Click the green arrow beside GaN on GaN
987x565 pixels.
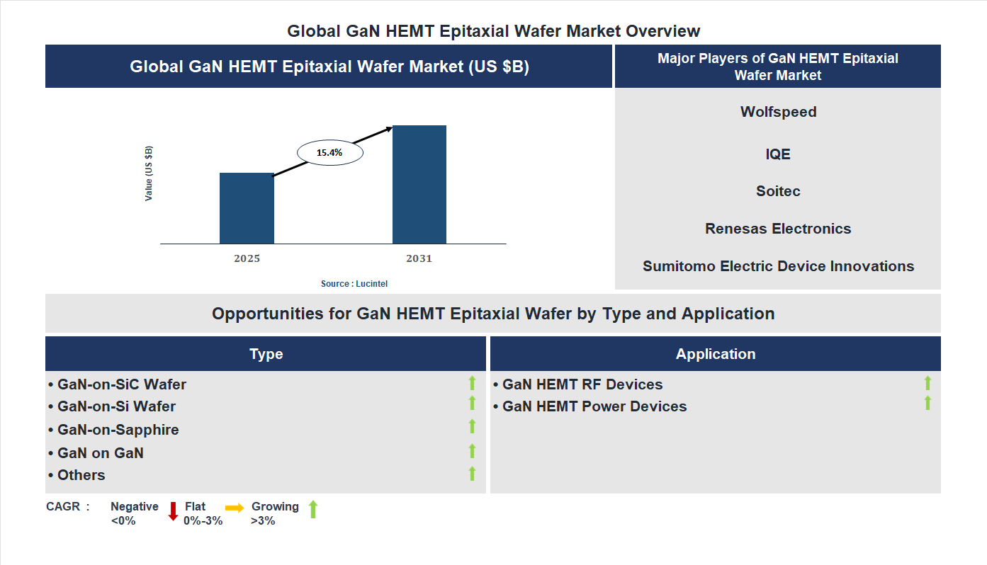point(472,451)
